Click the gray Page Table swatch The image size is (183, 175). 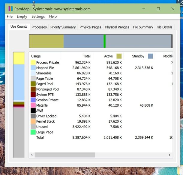coord(33,78)
